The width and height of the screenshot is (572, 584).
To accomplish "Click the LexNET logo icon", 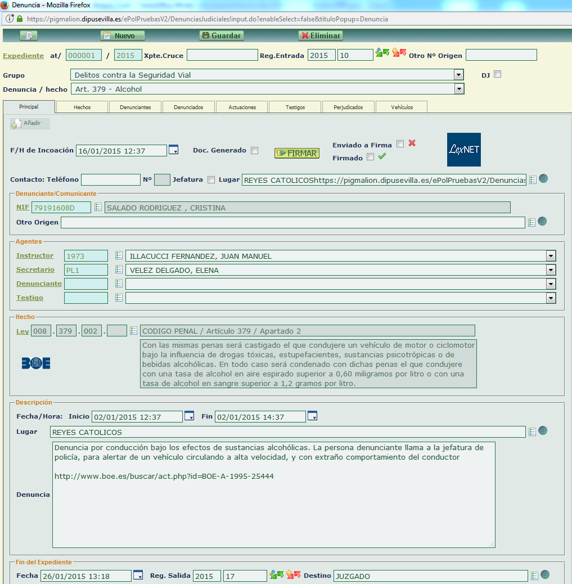I will pyautogui.click(x=463, y=150).
